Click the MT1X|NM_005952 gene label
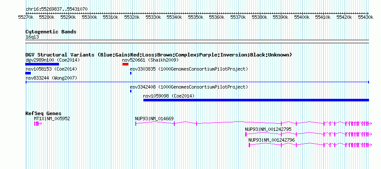 52,119
